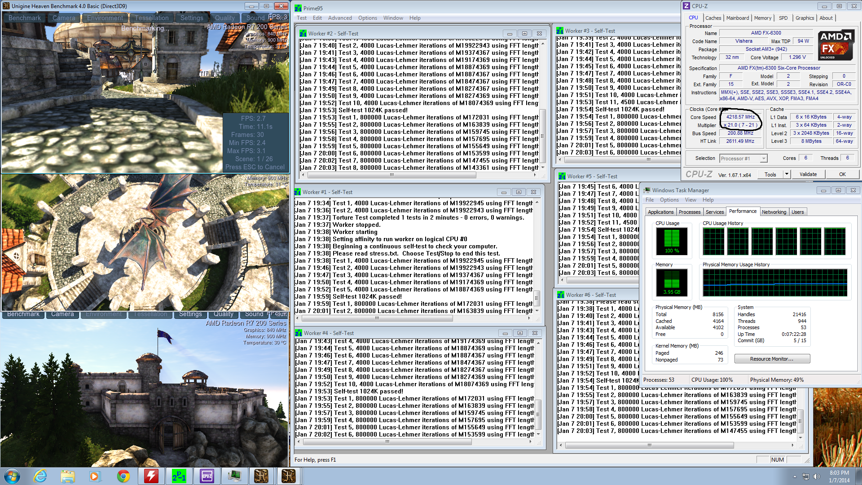Screen dimensions: 862x485
Task: Click Worker #6 window system icon
Action: tap(561, 295)
